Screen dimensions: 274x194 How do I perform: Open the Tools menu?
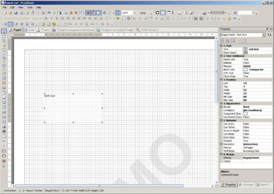(x=30, y=7)
